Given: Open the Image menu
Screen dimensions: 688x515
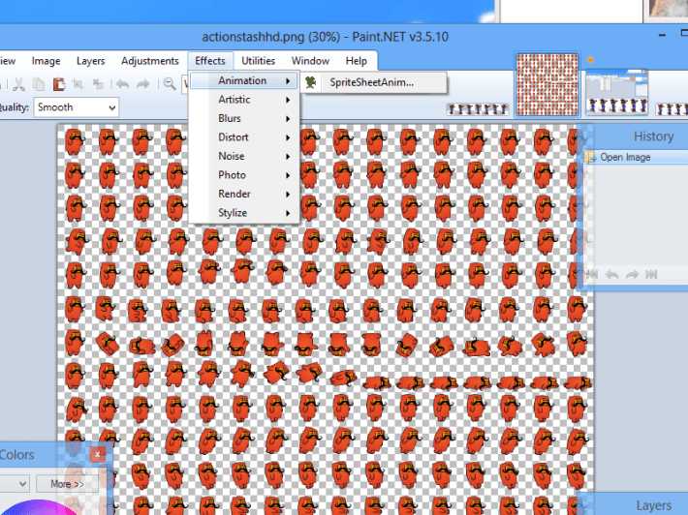Looking at the screenshot, I should pyautogui.click(x=47, y=61).
